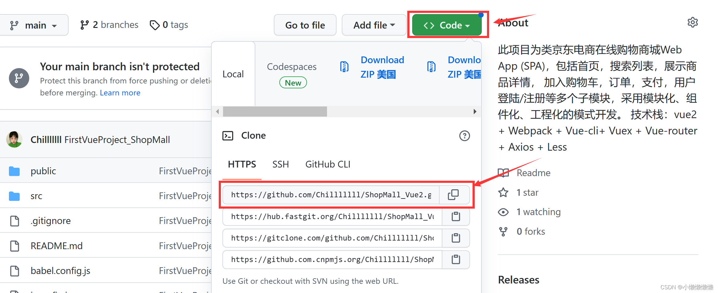Copy the cnpmjs.org URL
The height and width of the screenshot is (293, 718).
click(x=456, y=260)
